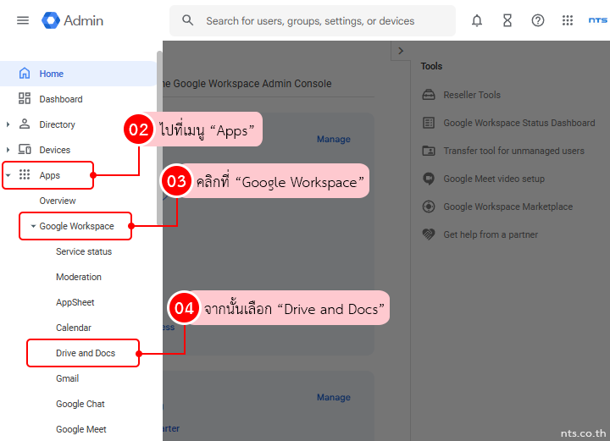Expand the Directory tree arrow
Viewport: 610px width, 441px height.
[8, 124]
